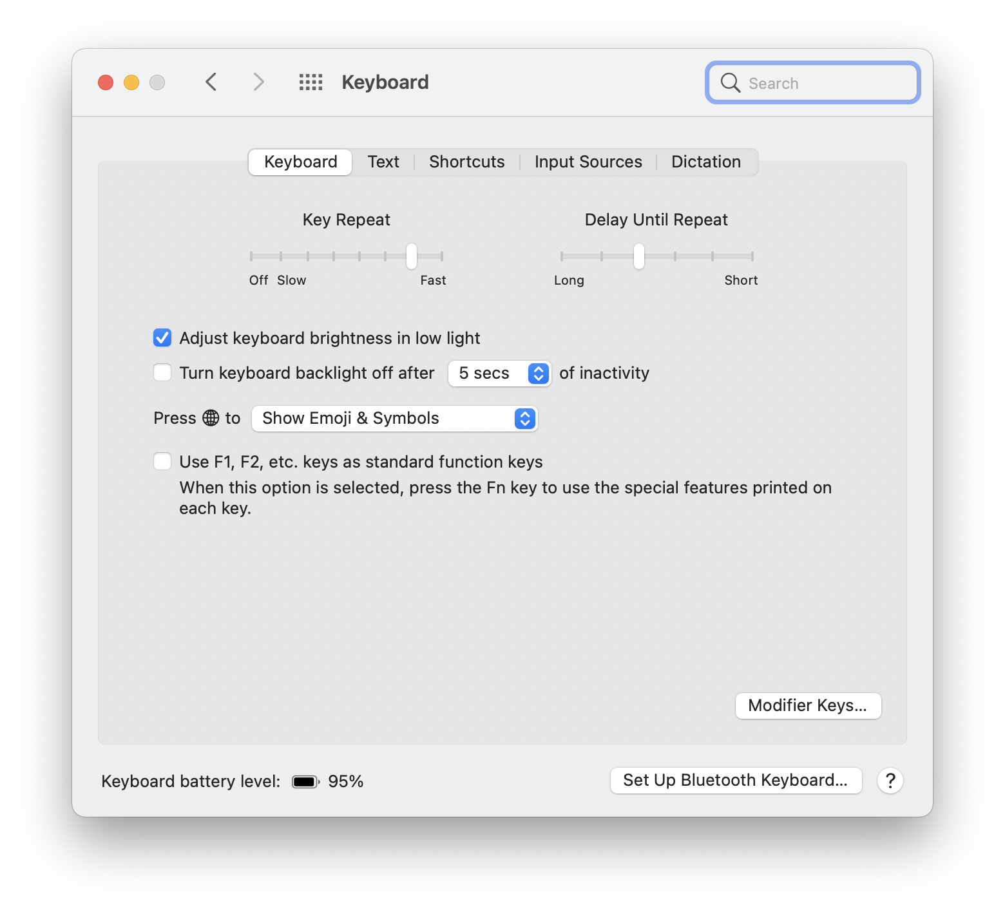Click the Short label under Delay Until Repeat

(x=741, y=281)
